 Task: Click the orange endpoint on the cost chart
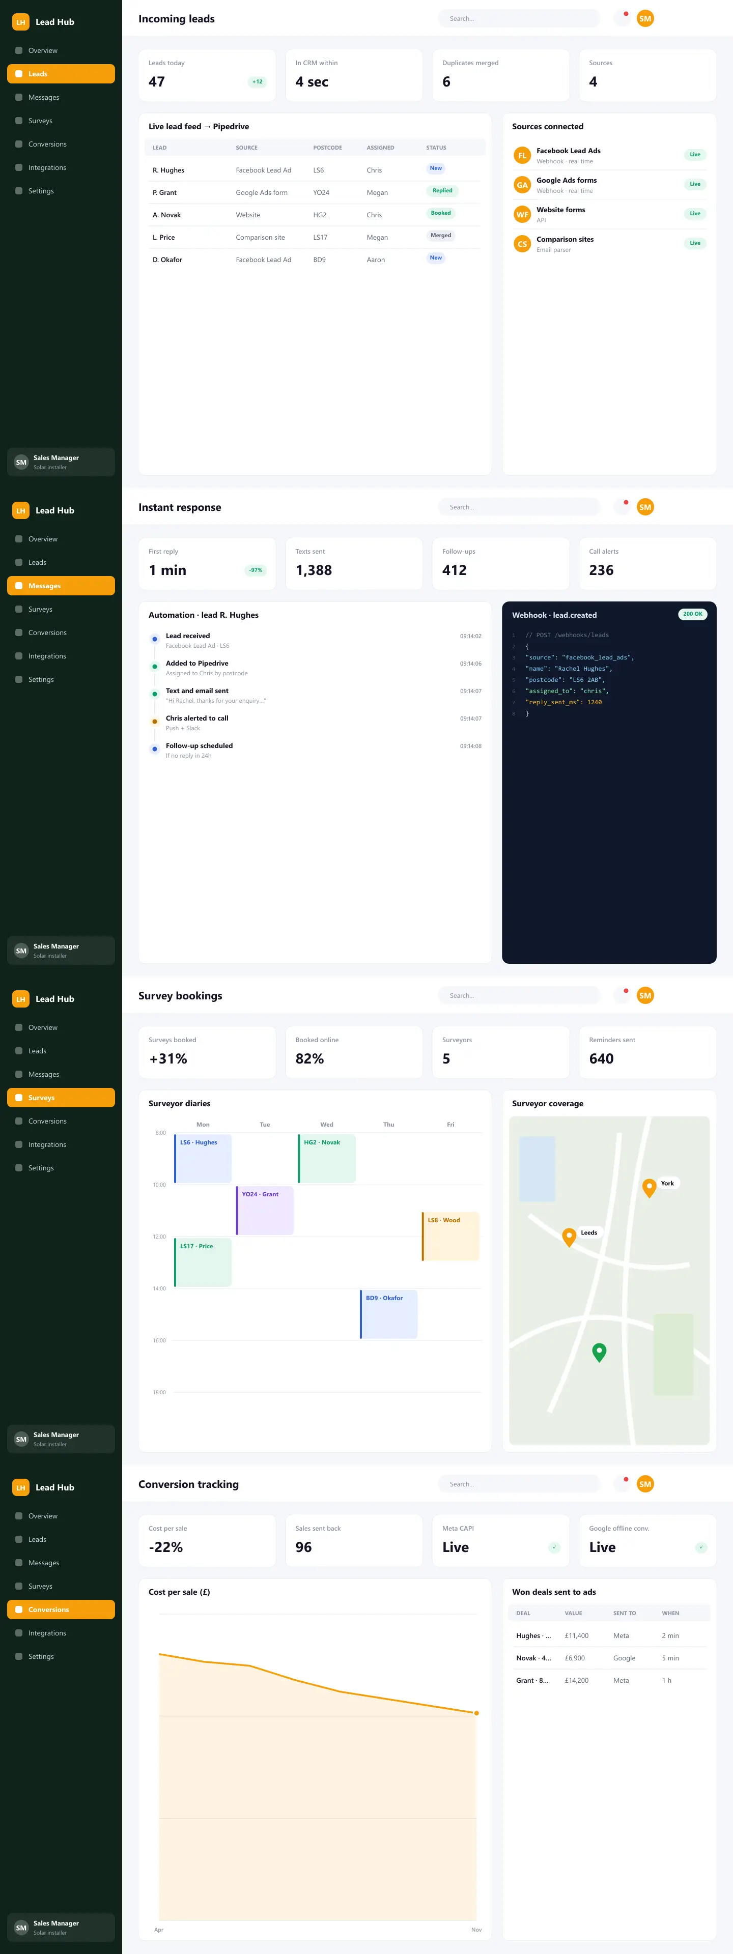476,1713
